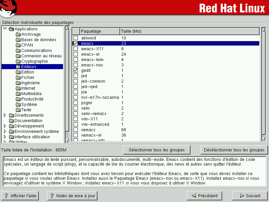Image resolution: width=269 pixels, height=202 pixels.
Task: Enable the abiword package checkbox
Action: pyautogui.click(x=76, y=38)
